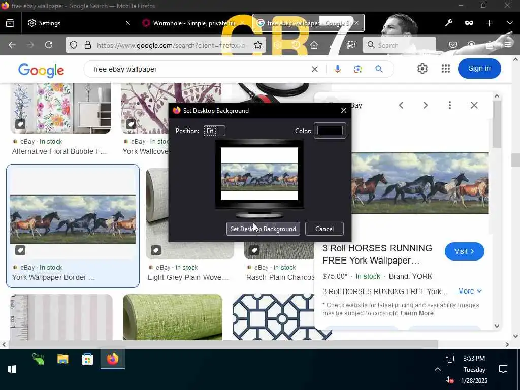Image resolution: width=520 pixels, height=390 pixels.
Task: Select the free ebay wallpaper Google tab
Action: [308, 23]
